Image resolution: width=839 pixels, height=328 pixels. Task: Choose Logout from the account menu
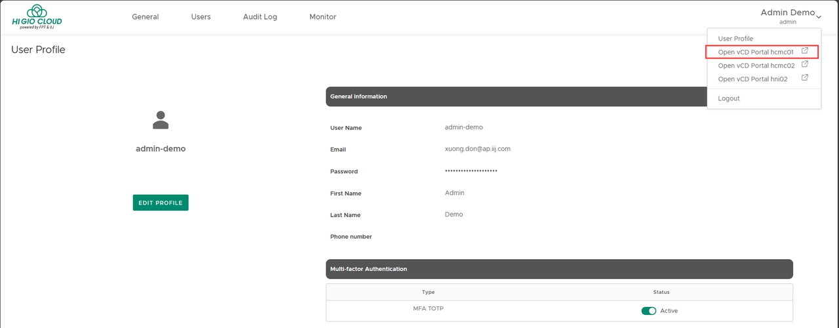[x=729, y=98]
